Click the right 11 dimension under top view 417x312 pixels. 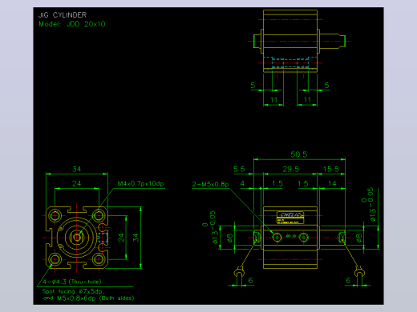[x=308, y=100]
